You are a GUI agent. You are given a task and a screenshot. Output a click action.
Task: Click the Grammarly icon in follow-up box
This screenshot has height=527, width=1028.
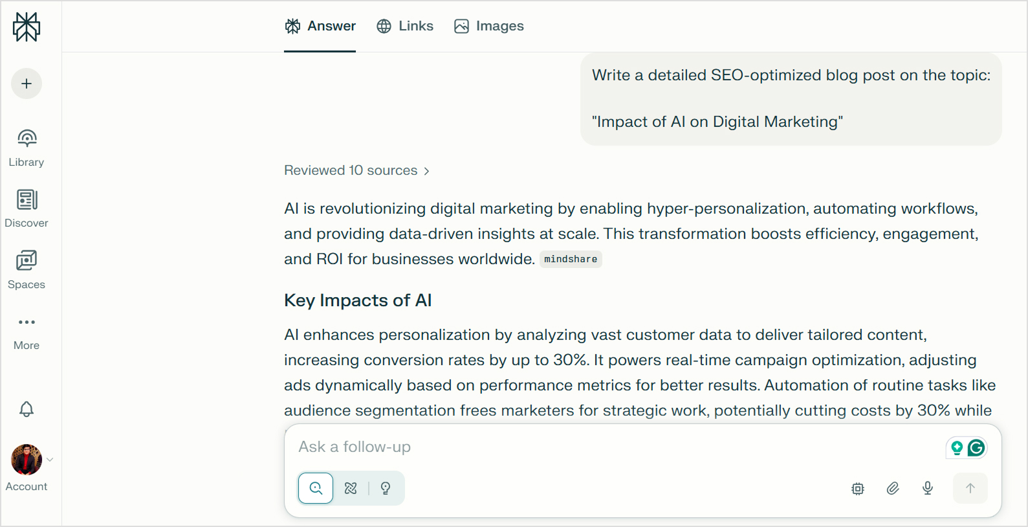coord(976,447)
